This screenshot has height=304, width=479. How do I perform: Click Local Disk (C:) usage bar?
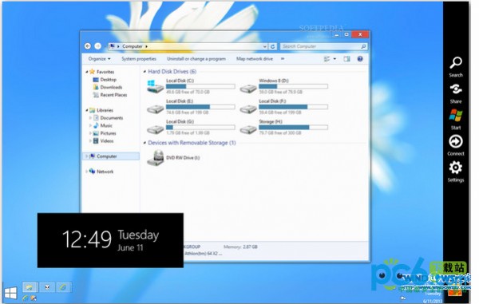pos(200,86)
